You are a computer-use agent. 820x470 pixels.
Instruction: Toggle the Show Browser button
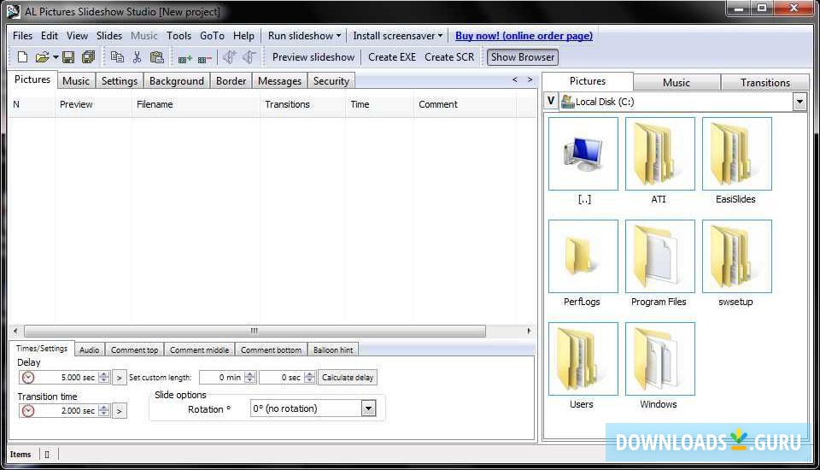coord(523,57)
